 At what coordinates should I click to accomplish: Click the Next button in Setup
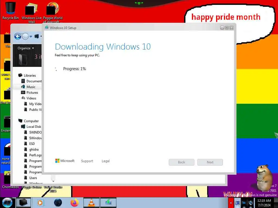click(210, 162)
